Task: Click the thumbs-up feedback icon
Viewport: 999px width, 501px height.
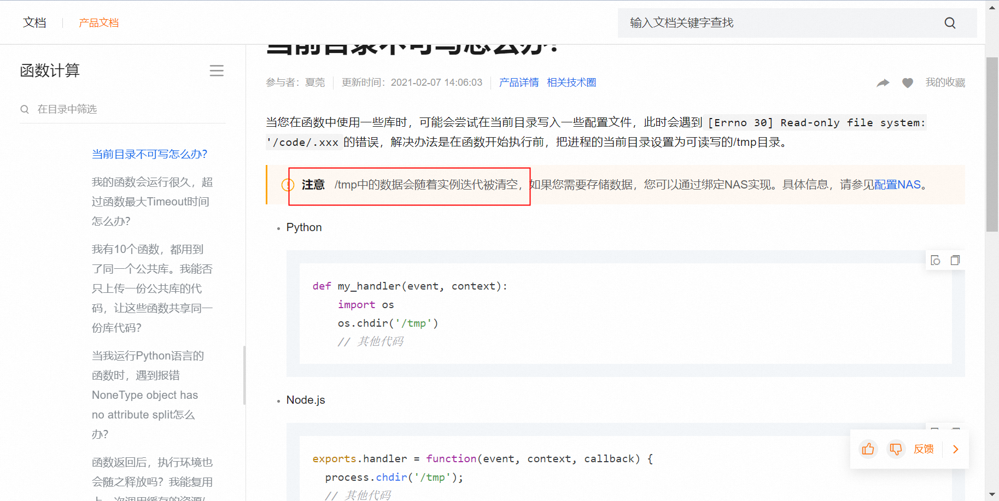Action: coord(868,449)
